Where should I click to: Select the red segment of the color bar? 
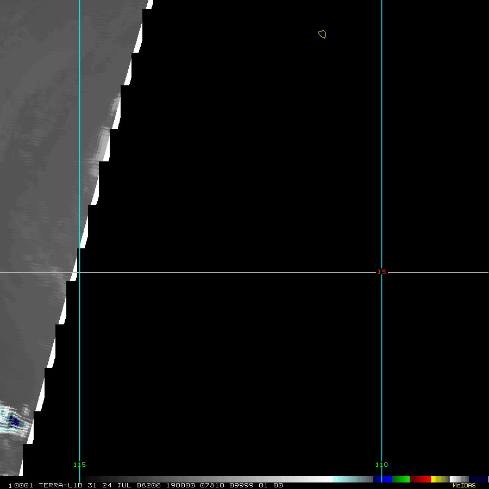tap(421, 479)
